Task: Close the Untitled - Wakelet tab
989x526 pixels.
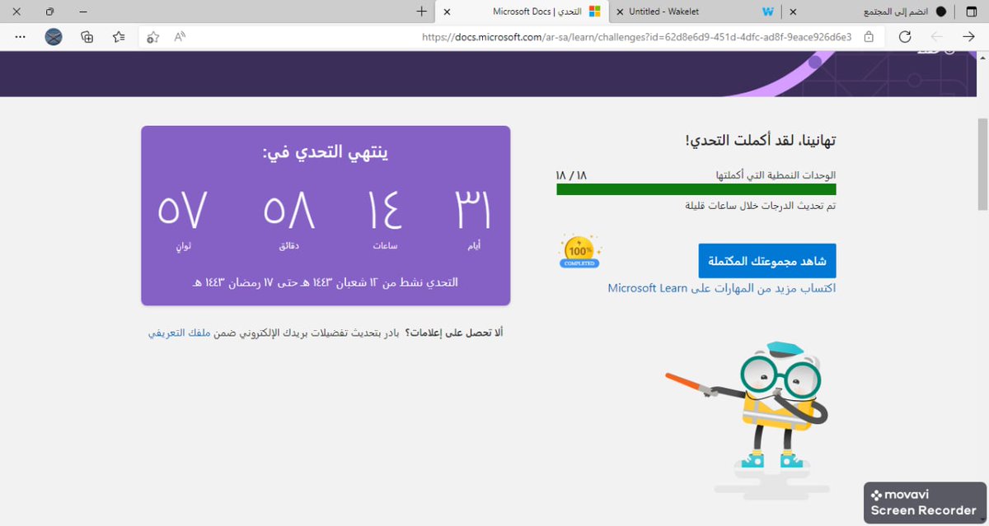Action: [619, 12]
